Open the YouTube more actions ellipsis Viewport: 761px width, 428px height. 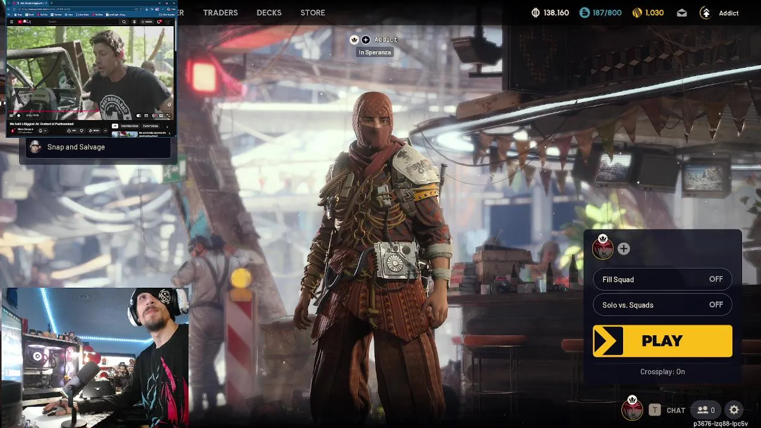tap(106, 131)
